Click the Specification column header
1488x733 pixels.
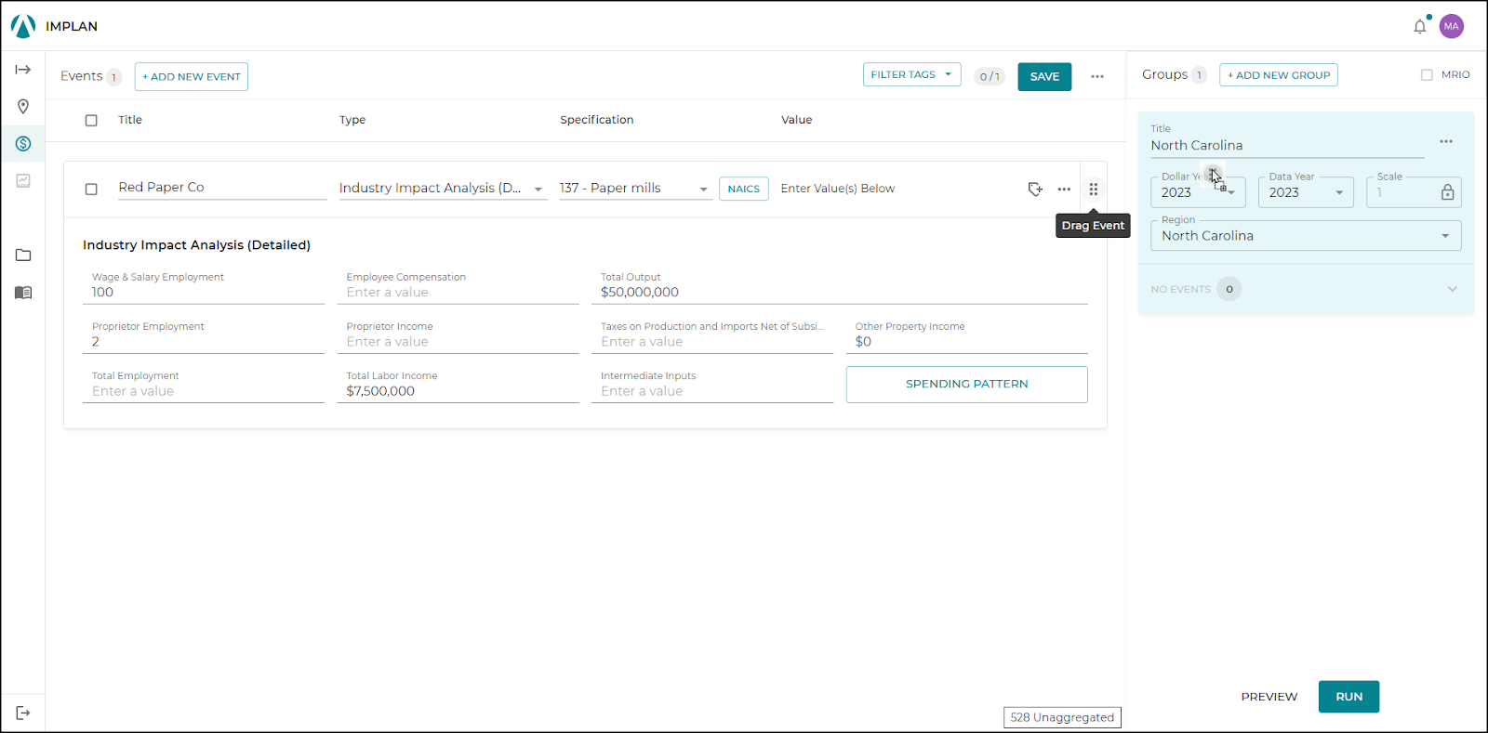coord(596,120)
